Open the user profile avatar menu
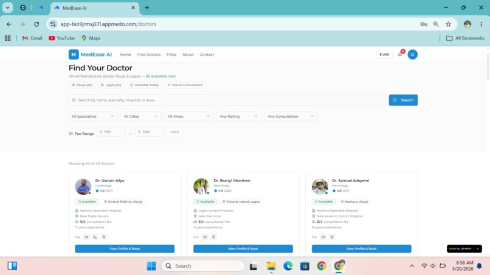This screenshot has height=275, width=490. click(413, 54)
